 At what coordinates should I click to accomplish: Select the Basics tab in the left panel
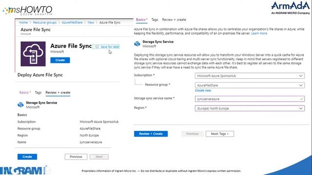point(25,92)
